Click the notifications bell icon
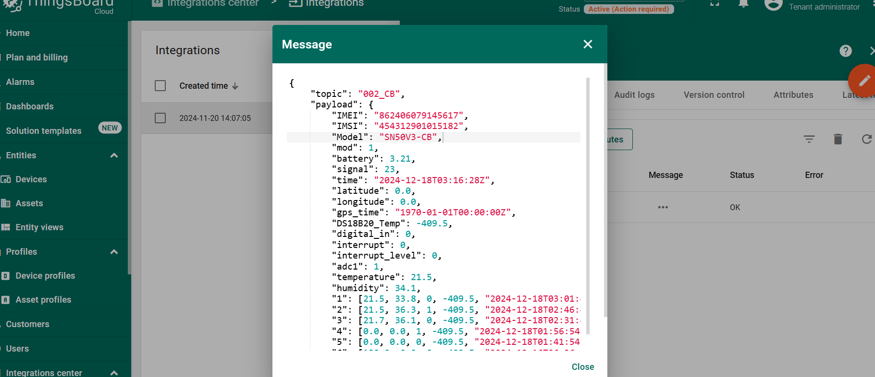The width and height of the screenshot is (875, 377). click(x=743, y=4)
